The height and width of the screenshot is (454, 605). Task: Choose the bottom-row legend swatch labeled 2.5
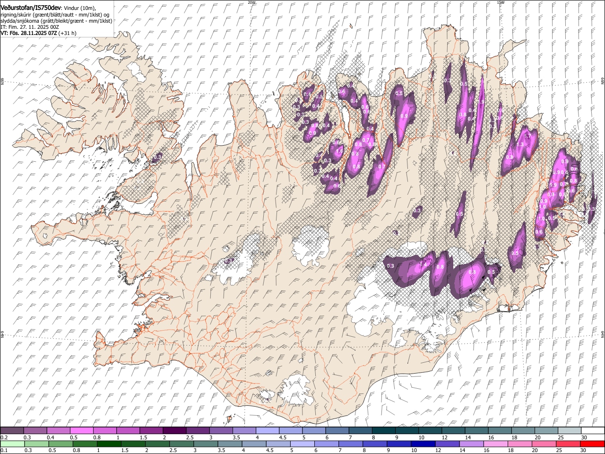click(x=181, y=444)
